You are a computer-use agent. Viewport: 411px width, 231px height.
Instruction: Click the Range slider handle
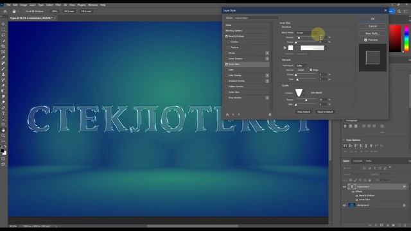306,100
